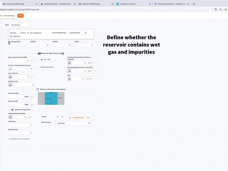228x171 pixels.
Task: Toggle the Set impurities checkbox
Action: 9,42
